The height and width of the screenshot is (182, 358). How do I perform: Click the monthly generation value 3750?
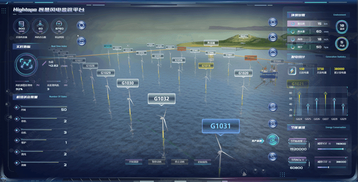(320, 69)
